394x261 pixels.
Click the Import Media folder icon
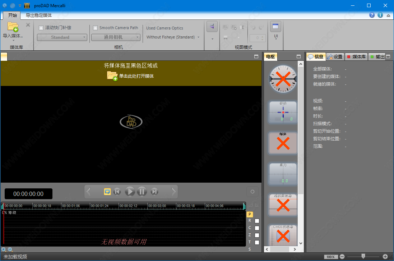click(13, 27)
